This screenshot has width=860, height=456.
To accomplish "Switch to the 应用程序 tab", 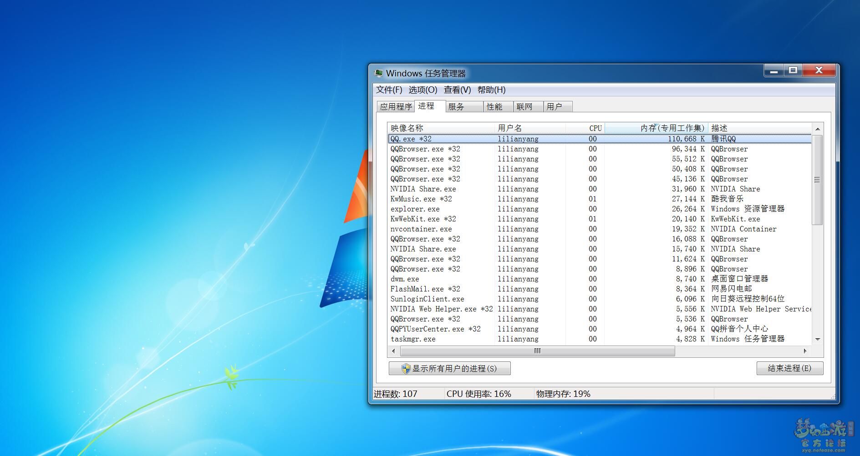I will point(396,107).
